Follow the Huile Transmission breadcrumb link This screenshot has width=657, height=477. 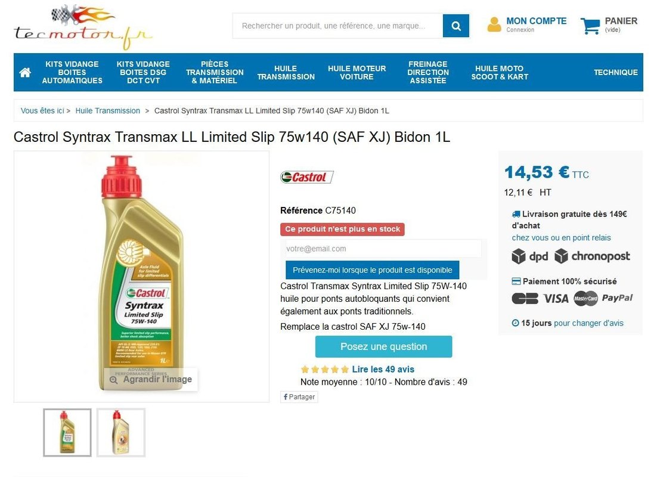point(108,111)
